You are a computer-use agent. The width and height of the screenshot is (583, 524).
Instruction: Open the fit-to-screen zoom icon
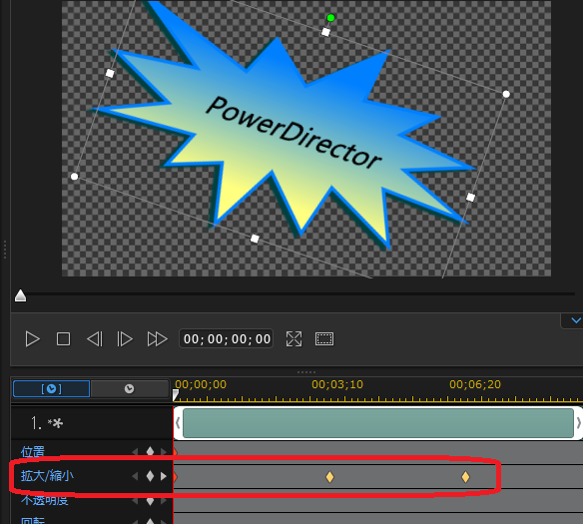point(294,339)
